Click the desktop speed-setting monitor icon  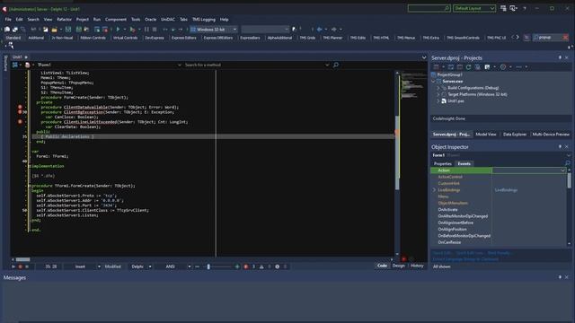click(x=513, y=8)
